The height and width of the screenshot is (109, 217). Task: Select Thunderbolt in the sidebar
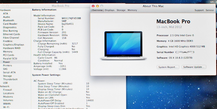point(10,79)
